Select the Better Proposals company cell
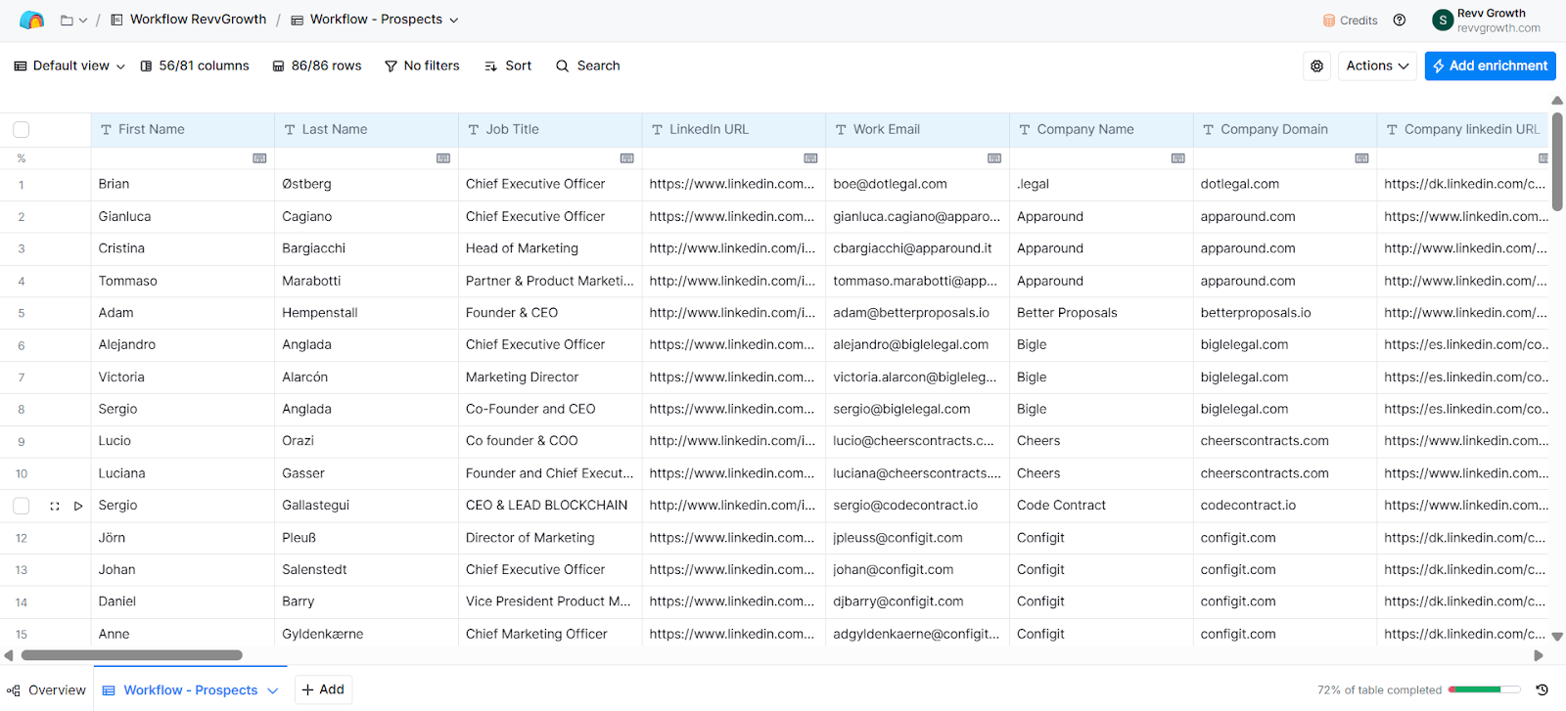The image size is (1566, 711). click(1101, 313)
